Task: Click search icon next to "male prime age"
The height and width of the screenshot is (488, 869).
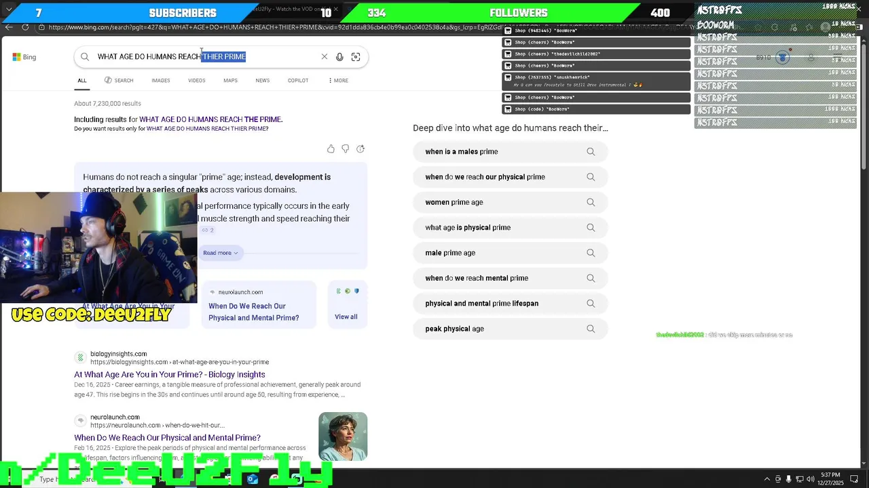Action: [x=591, y=253]
